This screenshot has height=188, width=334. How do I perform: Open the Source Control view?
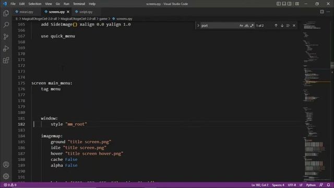tap(6, 37)
